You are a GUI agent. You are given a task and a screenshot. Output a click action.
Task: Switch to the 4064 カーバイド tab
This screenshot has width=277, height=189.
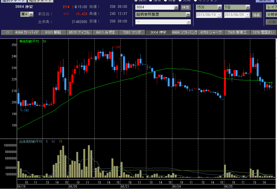tap(27, 32)
